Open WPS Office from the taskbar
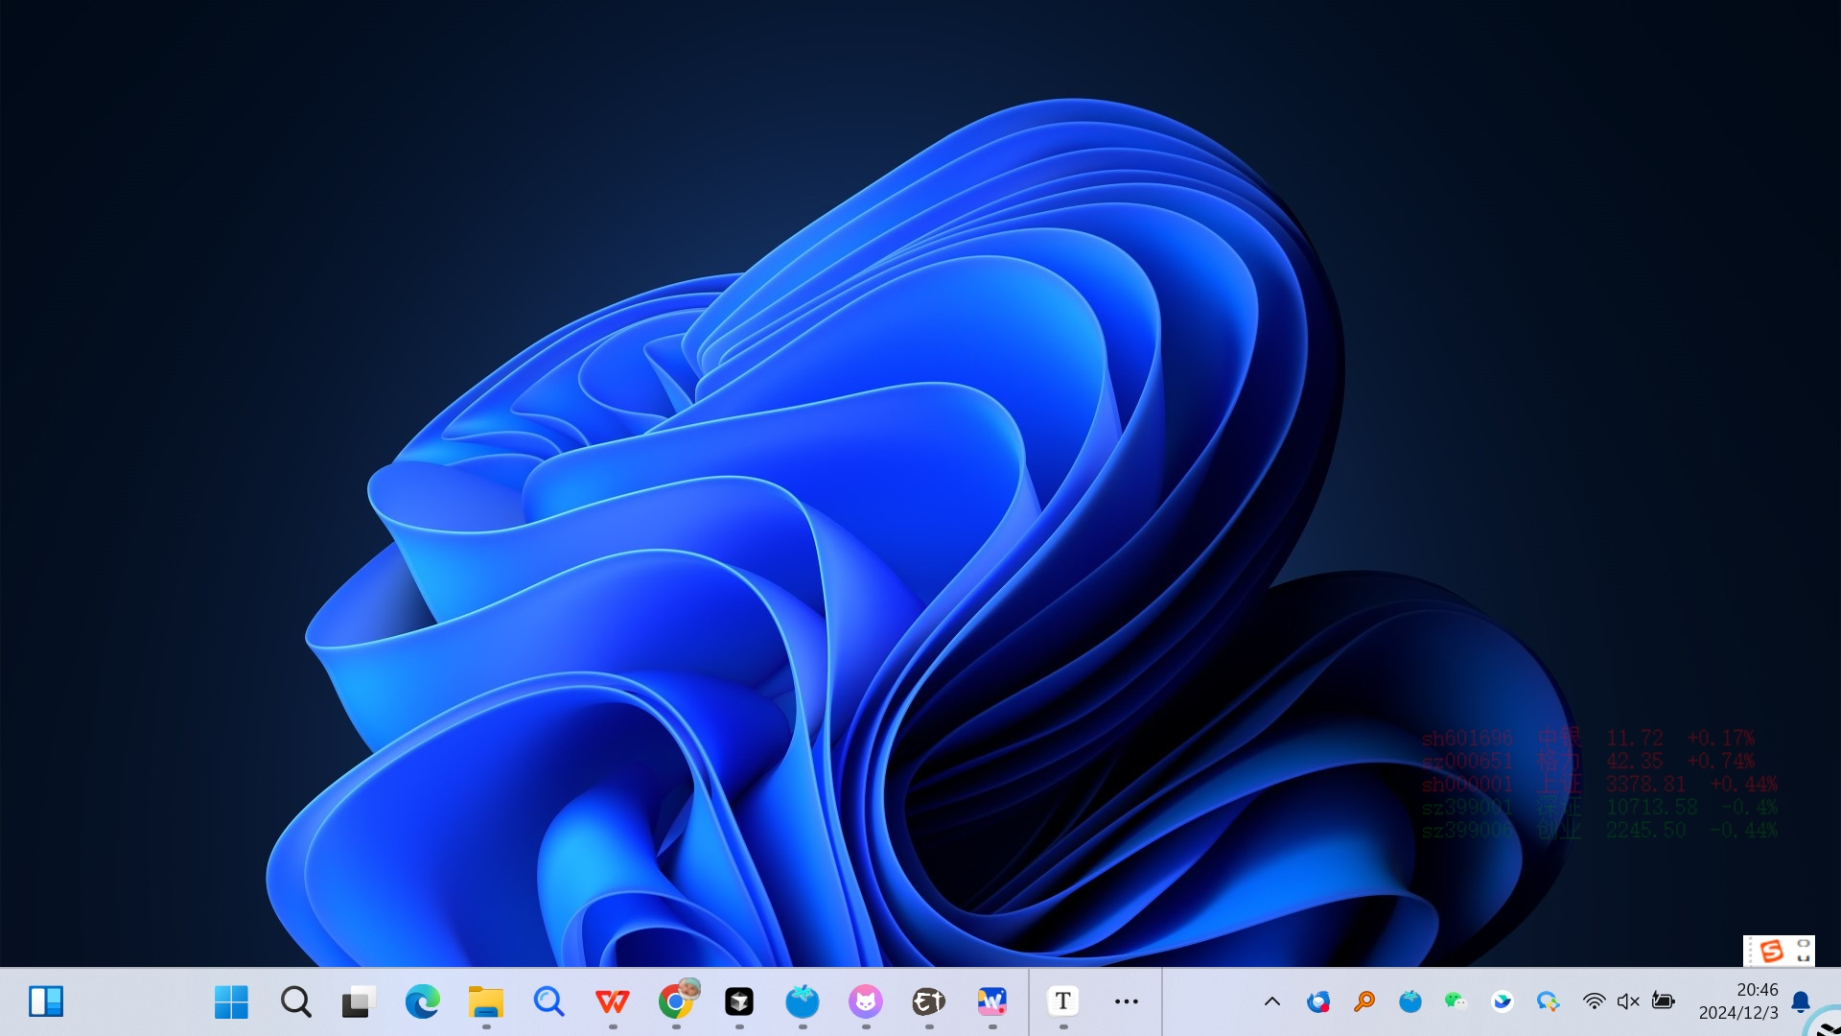 pyautogui.click(x=612, y=1001)
